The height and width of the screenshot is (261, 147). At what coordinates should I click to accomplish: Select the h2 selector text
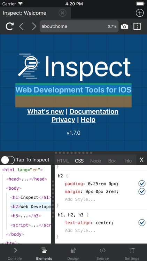point(61,176)
